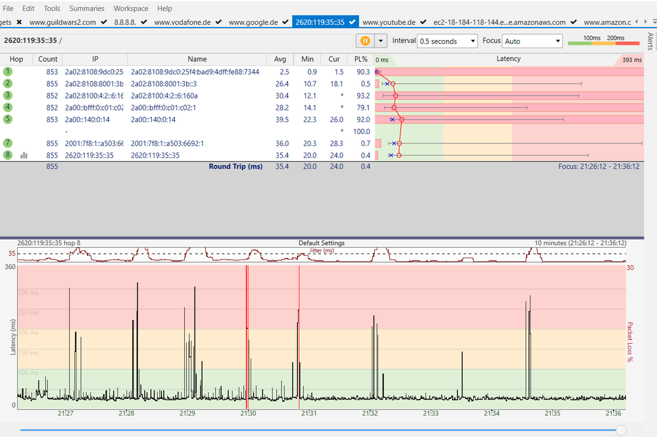Click the green hop 1 circle icon
This screenshot has height=437, width=657.
(7, 71)
